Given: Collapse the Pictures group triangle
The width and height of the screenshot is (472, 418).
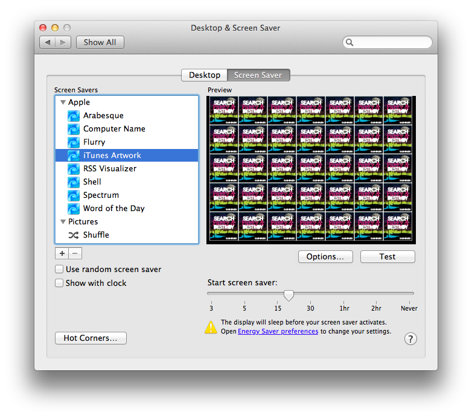Looking at the screenshot, I should click(63, 222).
